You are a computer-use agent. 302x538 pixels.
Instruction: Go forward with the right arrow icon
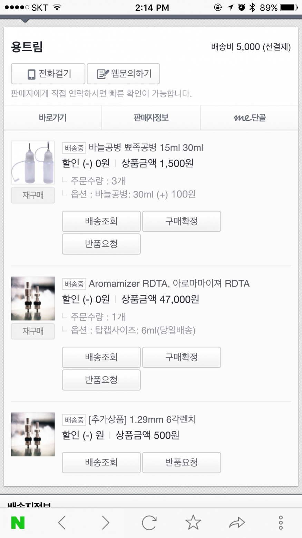point(106,522)
